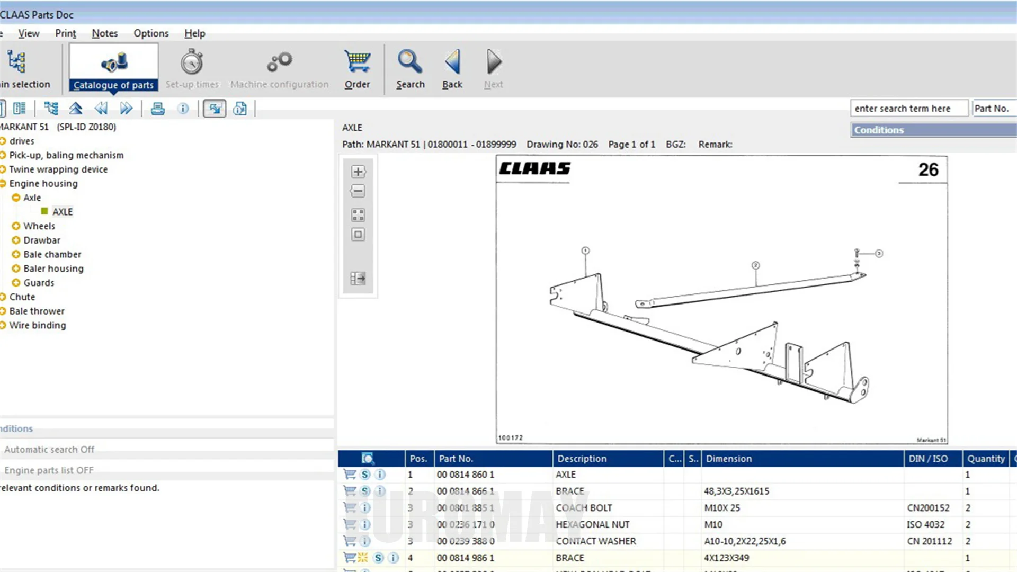Toggle the highlighted resize-view button in the small toolbar
This screenshot has width=1017, height=572.
pyautogui.click(x=215, y=109)
